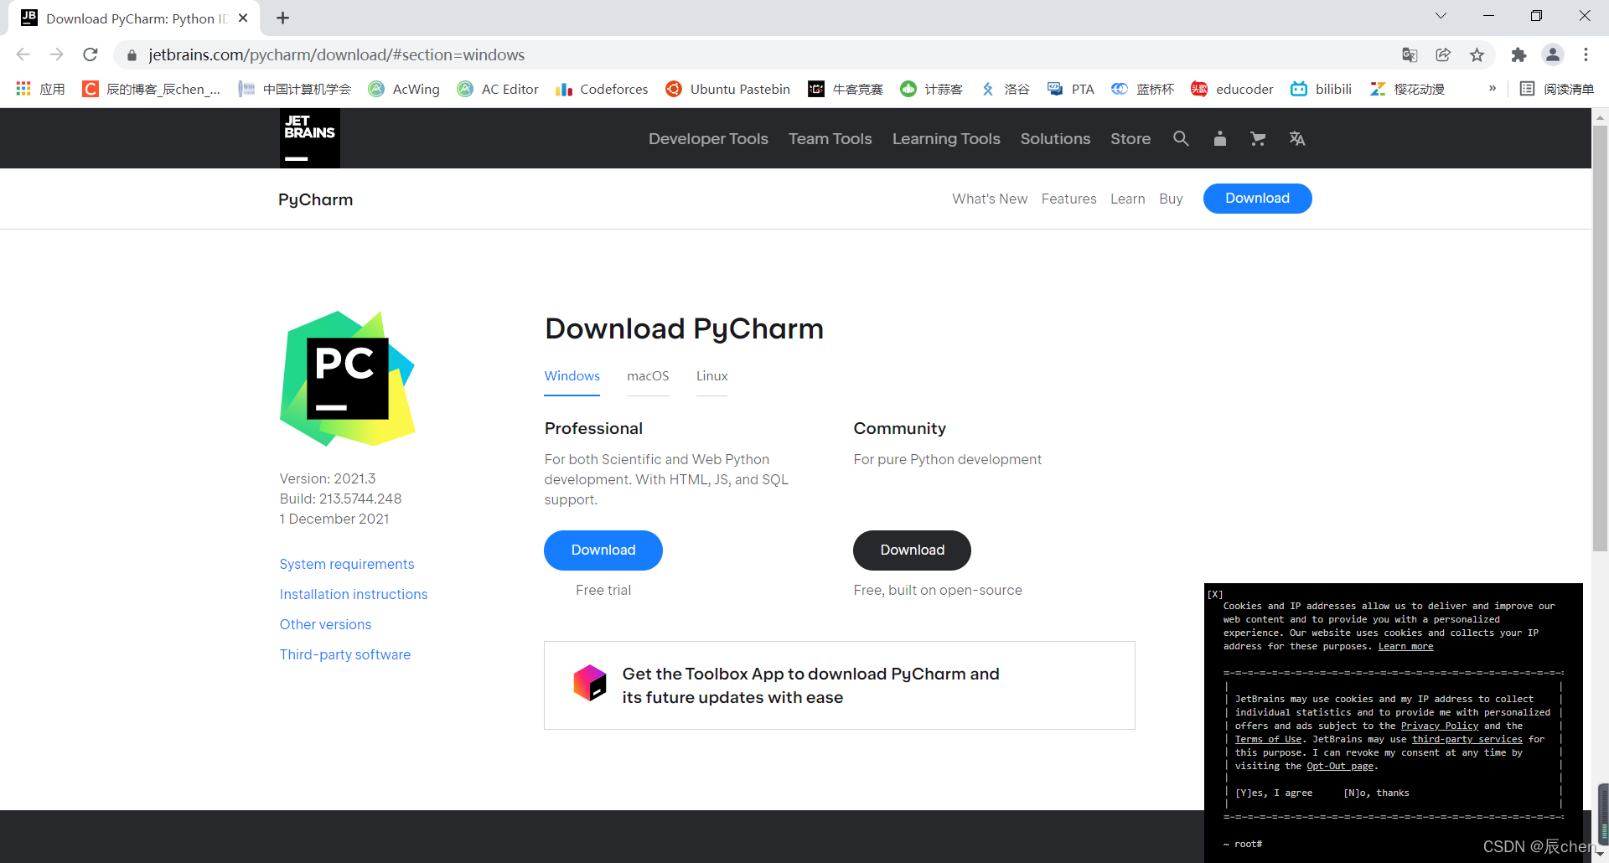1609x863 pixels.
Task: Click the PyCharm PC logo image
Action: (x=348, y=378)
